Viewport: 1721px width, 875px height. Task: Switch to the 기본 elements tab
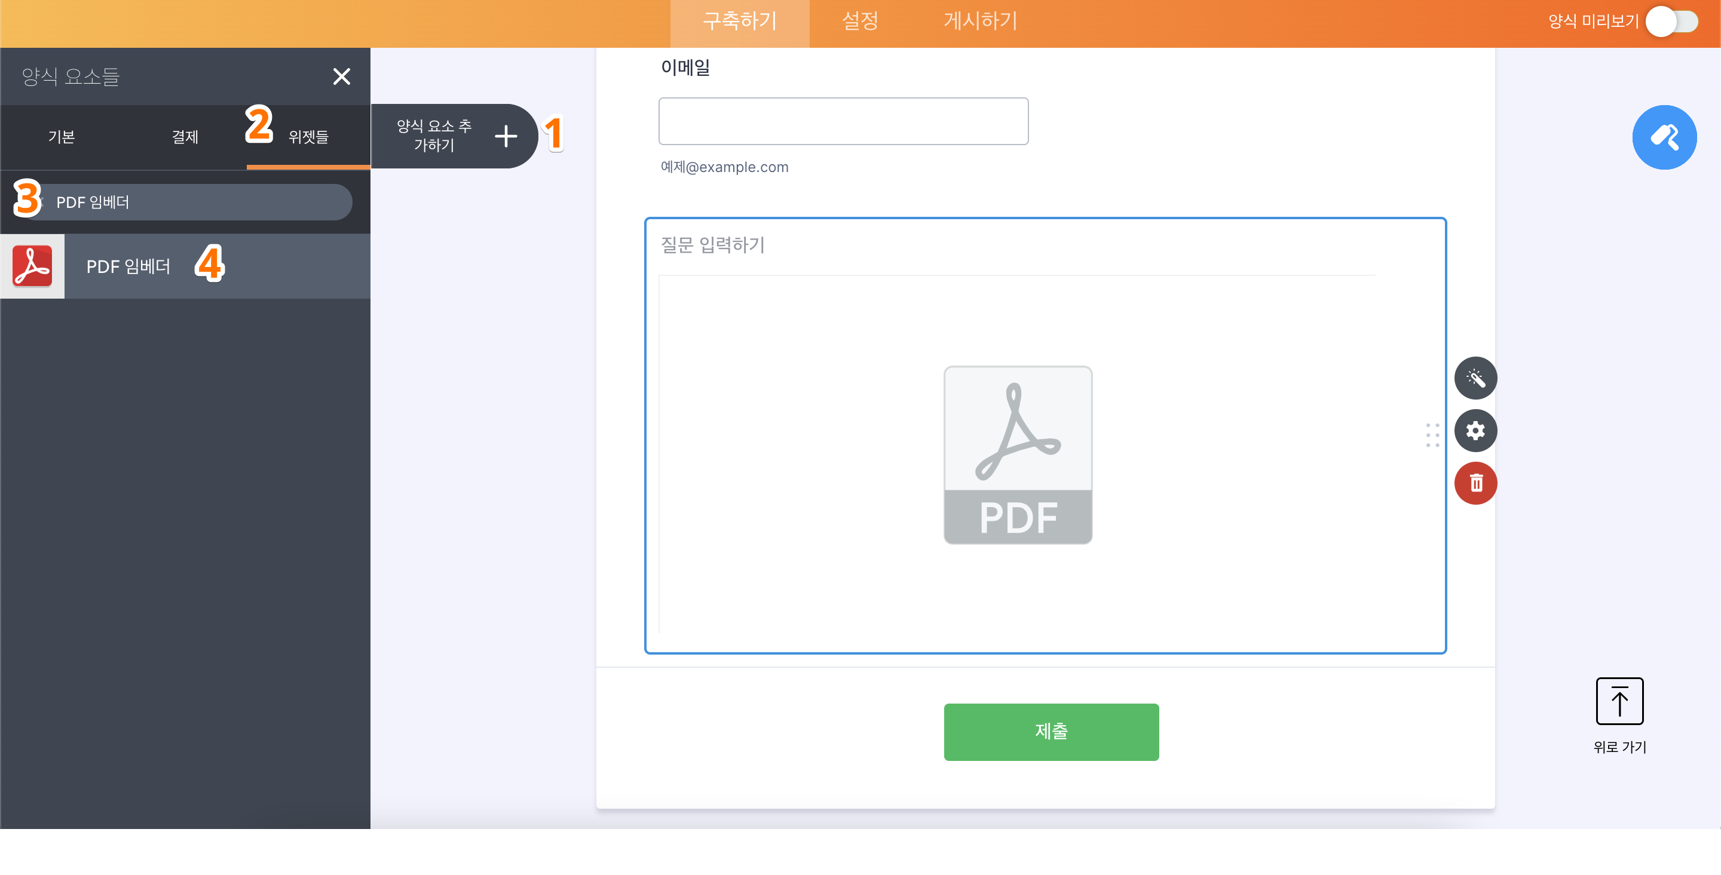[61, 137]
